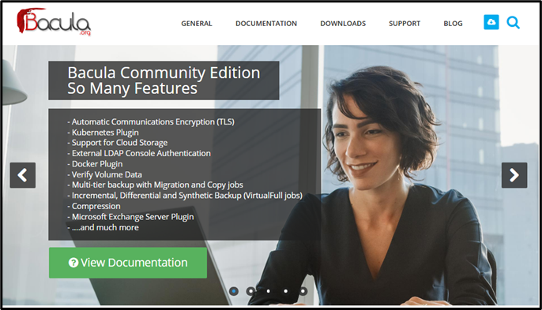Open the GENERAL menu
Screen dimensions: 542x310
click(x=197, y=24)
